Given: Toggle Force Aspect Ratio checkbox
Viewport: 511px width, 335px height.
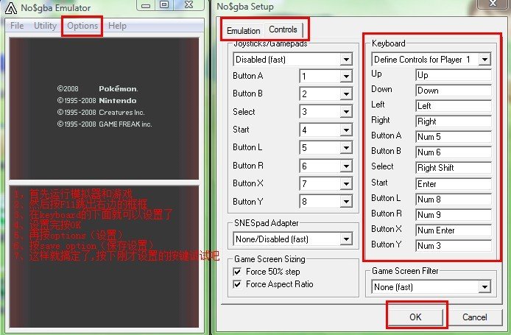Looking at the screenshot, I should pyautogui.click(x=237, y=284).
